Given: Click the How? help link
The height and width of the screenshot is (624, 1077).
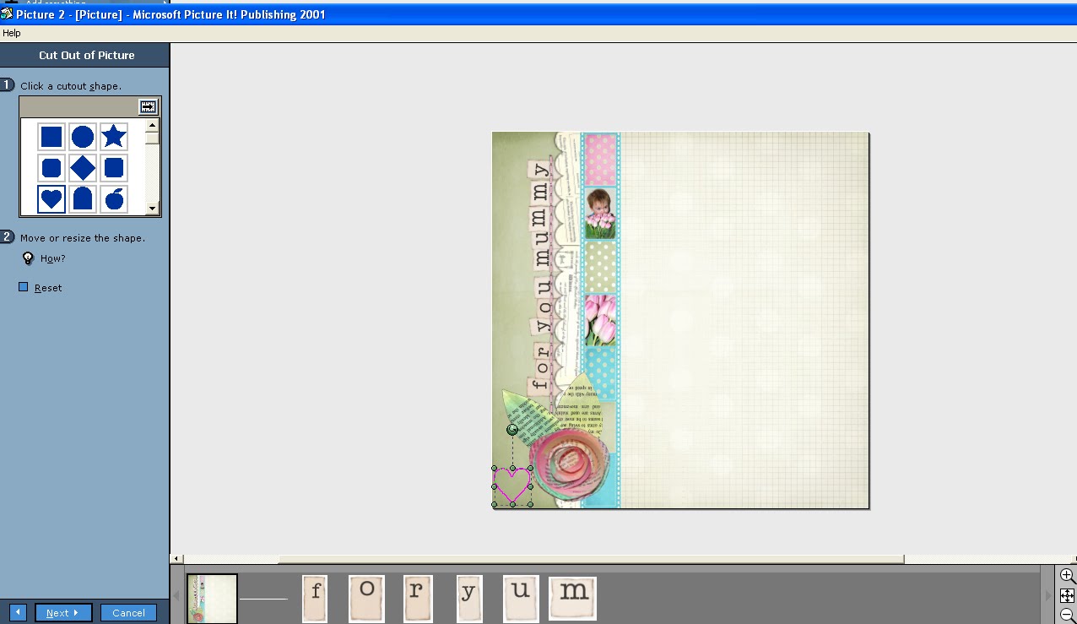Looking at the screenshot, I should [52, 258].
